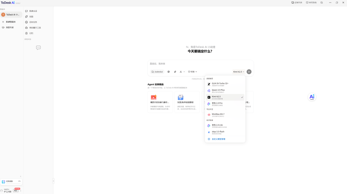Open the 探索专家 explore experts entry
This screenshot has height=194, width=347.
tap(8, 28)
